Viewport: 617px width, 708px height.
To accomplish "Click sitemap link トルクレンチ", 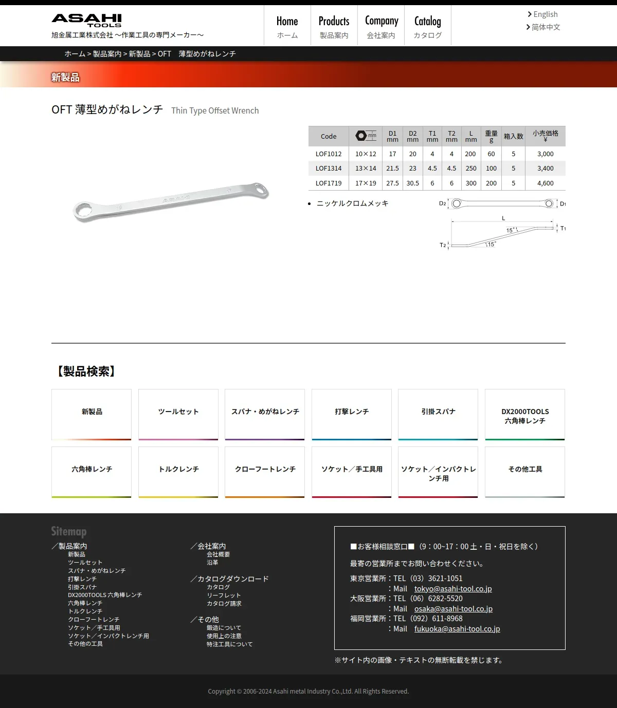I will point(85,611).
